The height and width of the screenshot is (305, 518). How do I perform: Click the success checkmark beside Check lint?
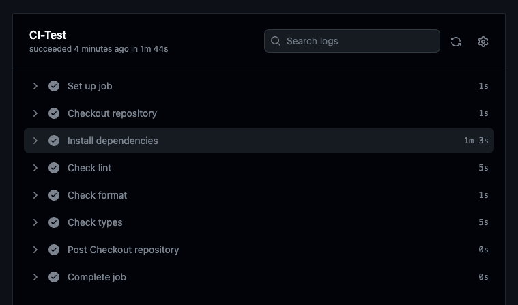tap(54, 168)
